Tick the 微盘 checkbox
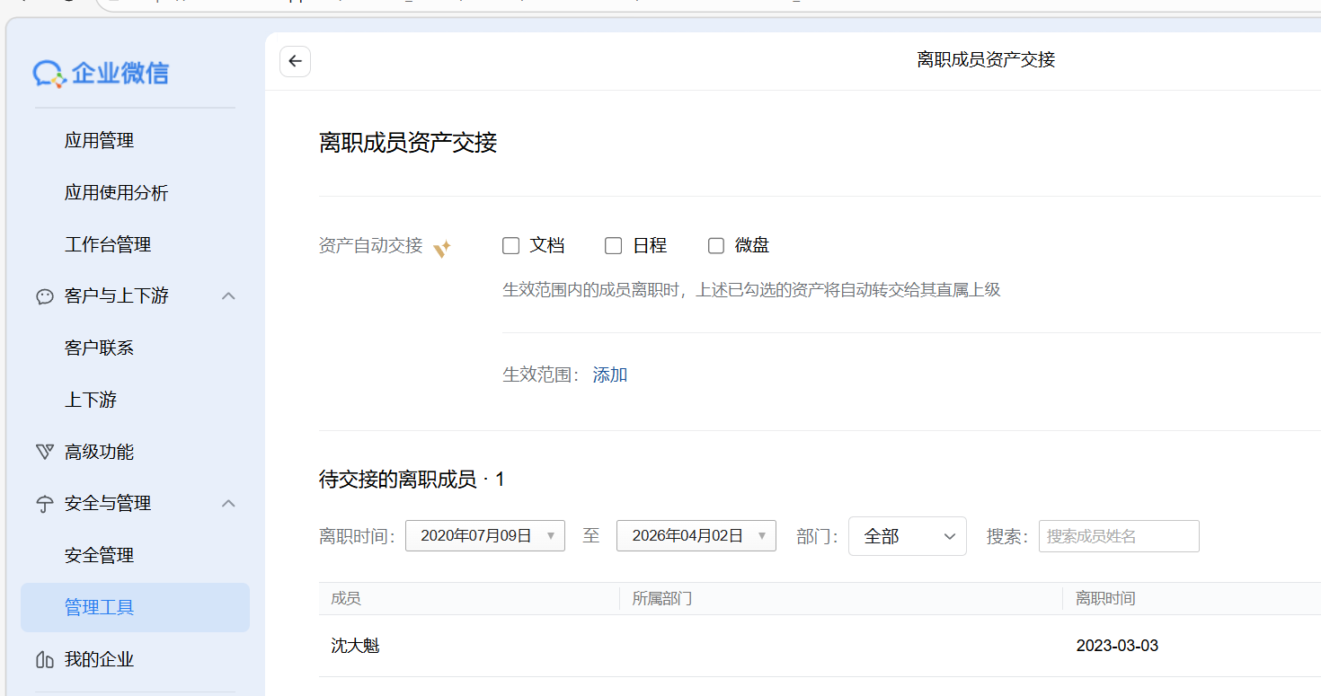 tap(715, 245)
